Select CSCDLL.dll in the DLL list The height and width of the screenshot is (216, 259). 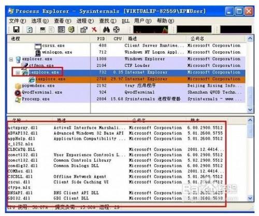click(x=20, y=177)
